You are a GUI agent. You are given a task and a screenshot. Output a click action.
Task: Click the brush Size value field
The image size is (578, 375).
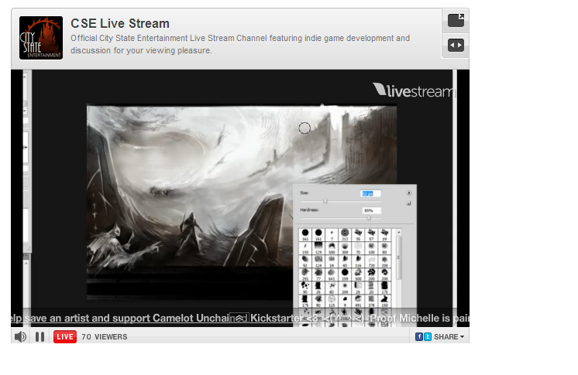[x=370, y=193]
